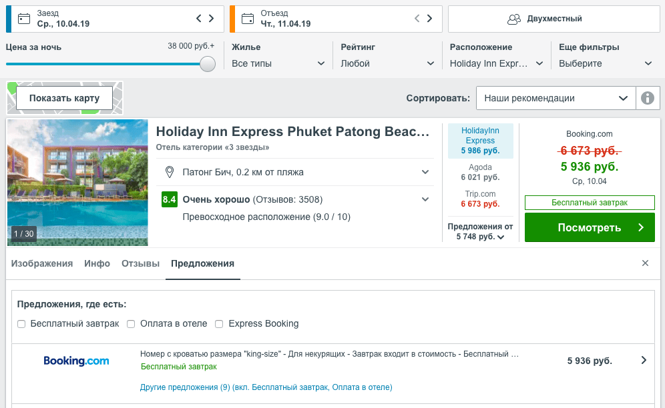The width and height of the screenshot is (665, 408).
Task: Open the Расположение dropdown
Action: tap(496, 63)
